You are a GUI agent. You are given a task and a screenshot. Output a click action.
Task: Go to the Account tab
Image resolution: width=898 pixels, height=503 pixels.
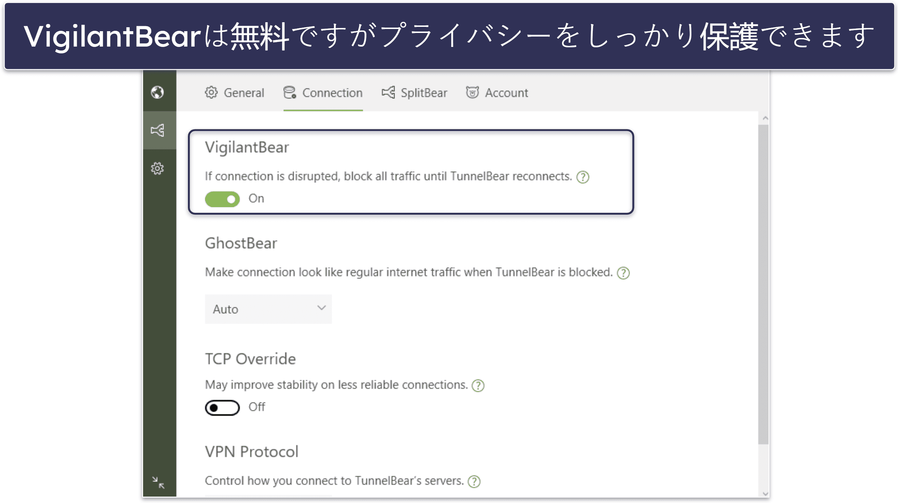click(497, 93)
